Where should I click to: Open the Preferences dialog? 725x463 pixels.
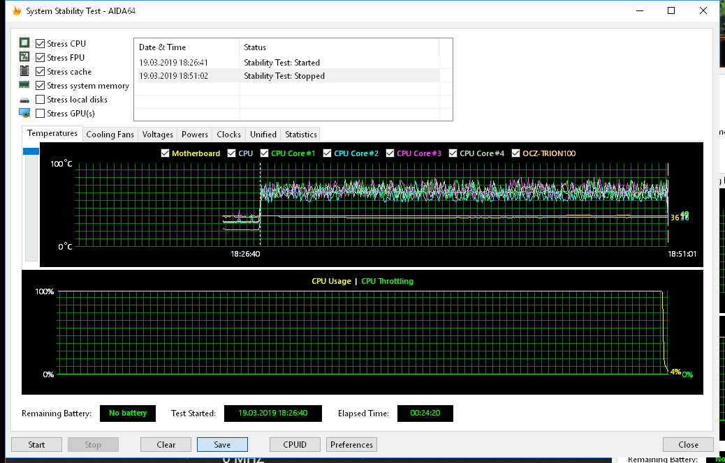coord(351,445)
